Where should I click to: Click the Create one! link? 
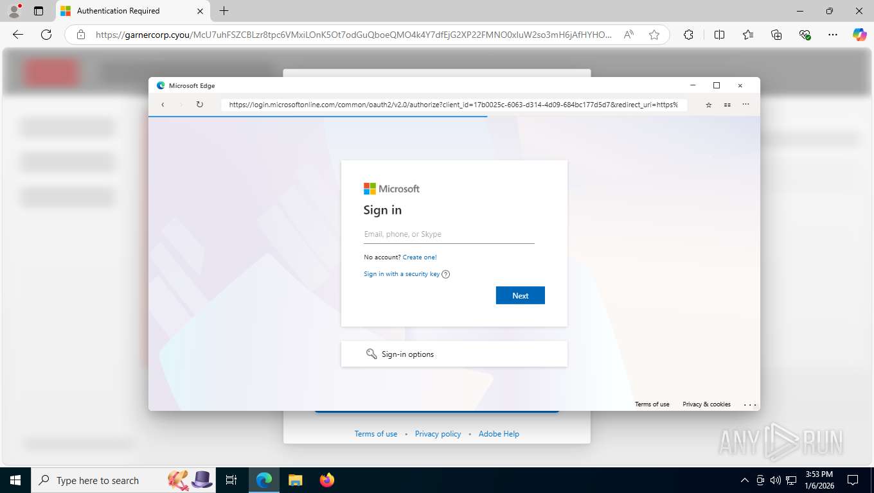click(x=420, y=257)
